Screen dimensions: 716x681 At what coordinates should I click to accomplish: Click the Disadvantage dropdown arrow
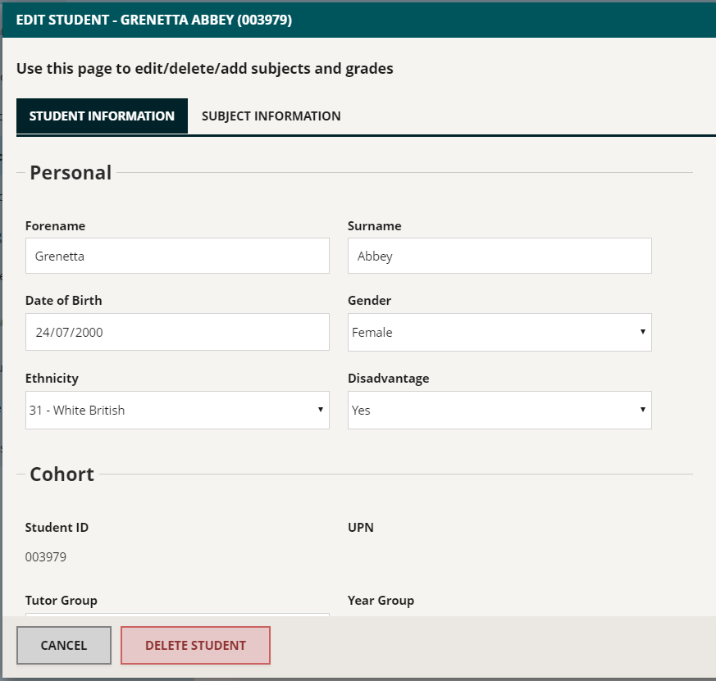point(642,410)
